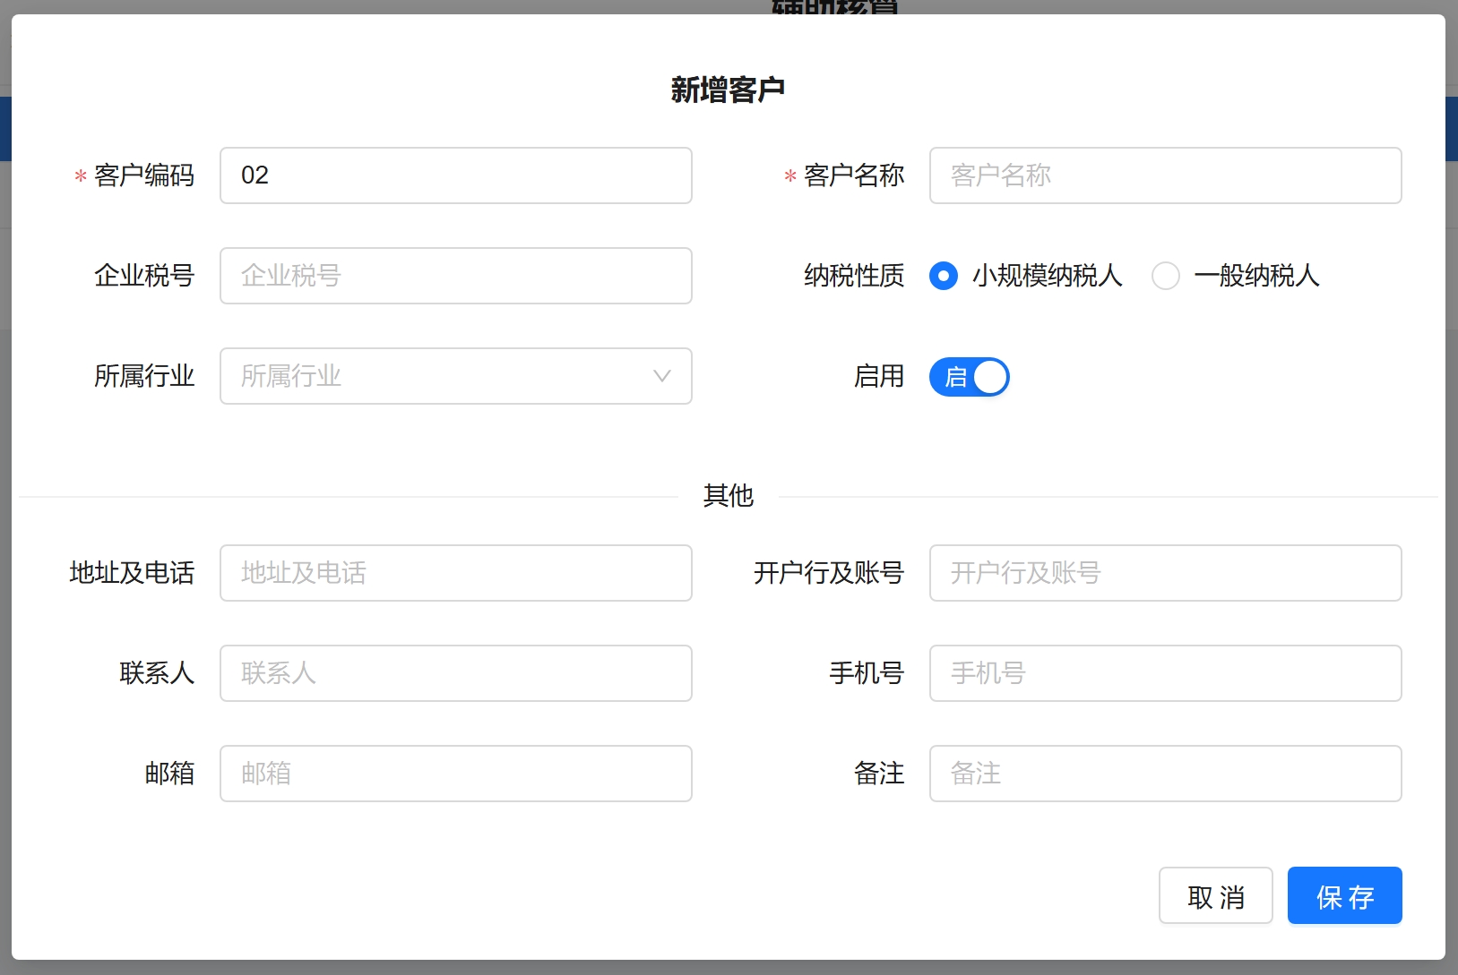The height and width of the screenshot is (975, 1458).
Task: Click the 所属行业 dropdown chevron arrow
Action: click(661, 376)
